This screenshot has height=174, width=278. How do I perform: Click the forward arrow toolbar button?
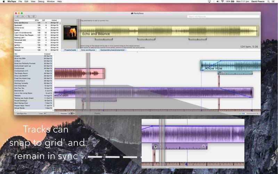[x=23, y=16]
